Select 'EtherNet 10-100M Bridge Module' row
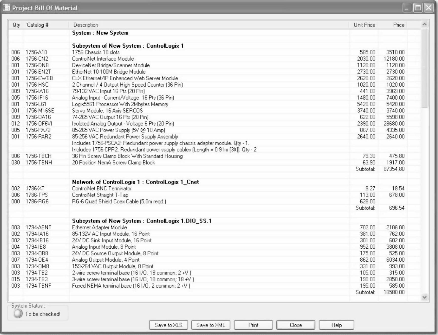This screenshot has width=438, height=335. pyautogui.click(x=109, y=72)
